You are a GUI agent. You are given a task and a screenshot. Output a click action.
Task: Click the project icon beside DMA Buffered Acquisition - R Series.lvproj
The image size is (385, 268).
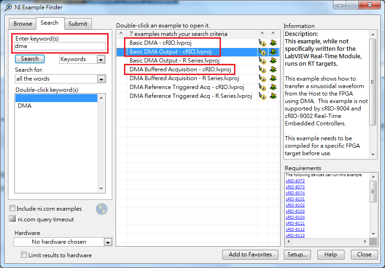coord(262,78)
